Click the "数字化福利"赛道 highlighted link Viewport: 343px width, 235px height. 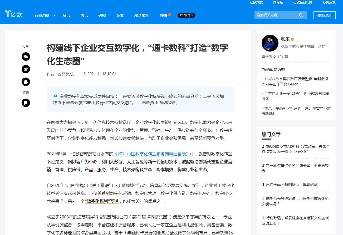(101, 201)
